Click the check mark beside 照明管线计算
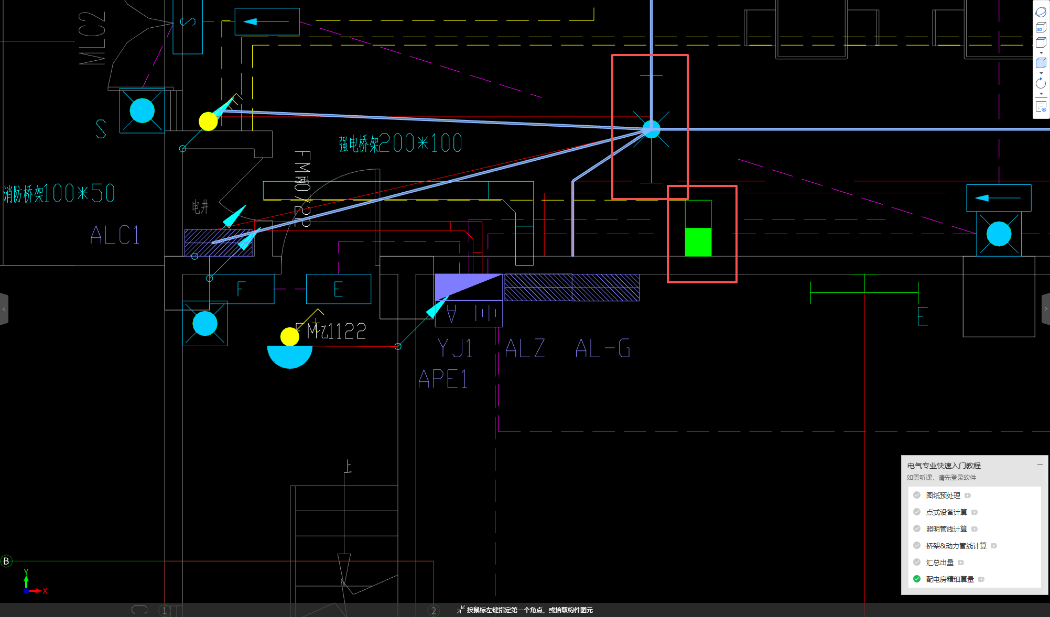 coord(917,528)
